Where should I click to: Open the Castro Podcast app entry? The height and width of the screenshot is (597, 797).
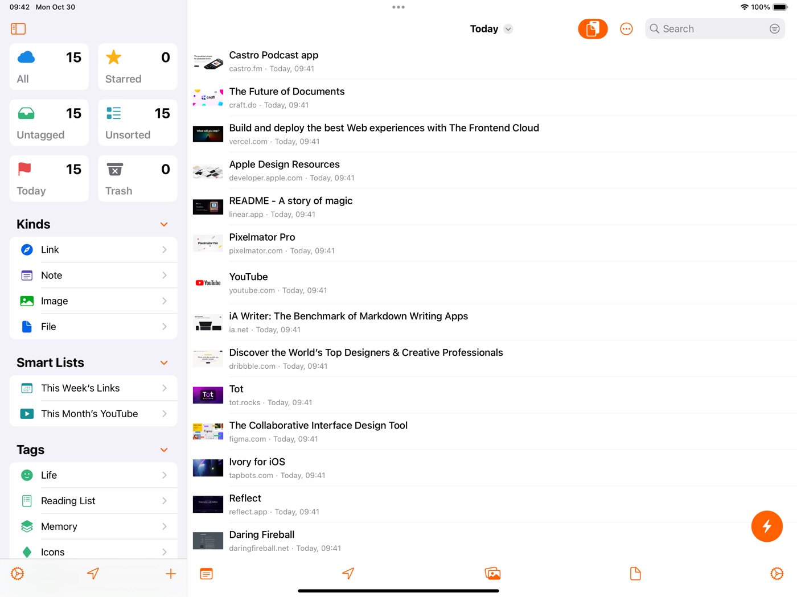[492, 61]
